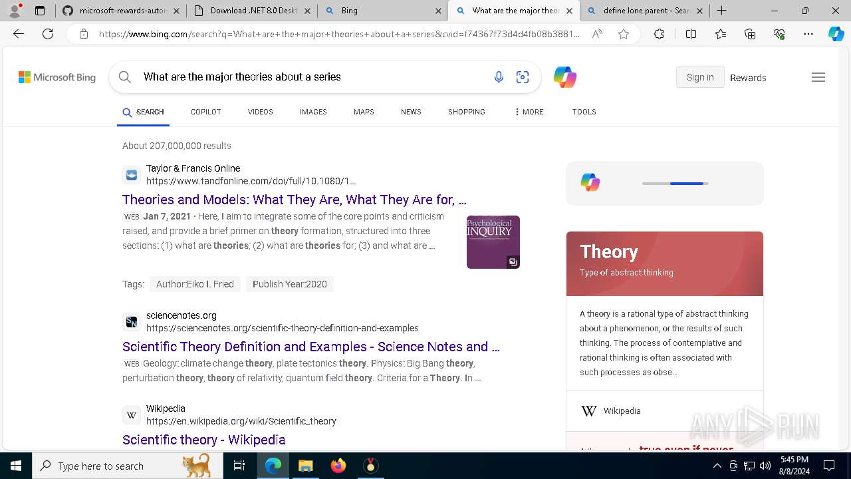Open Task View on taskbar
The width and height of the screenshot is (851, 479).
click(239, 466)
